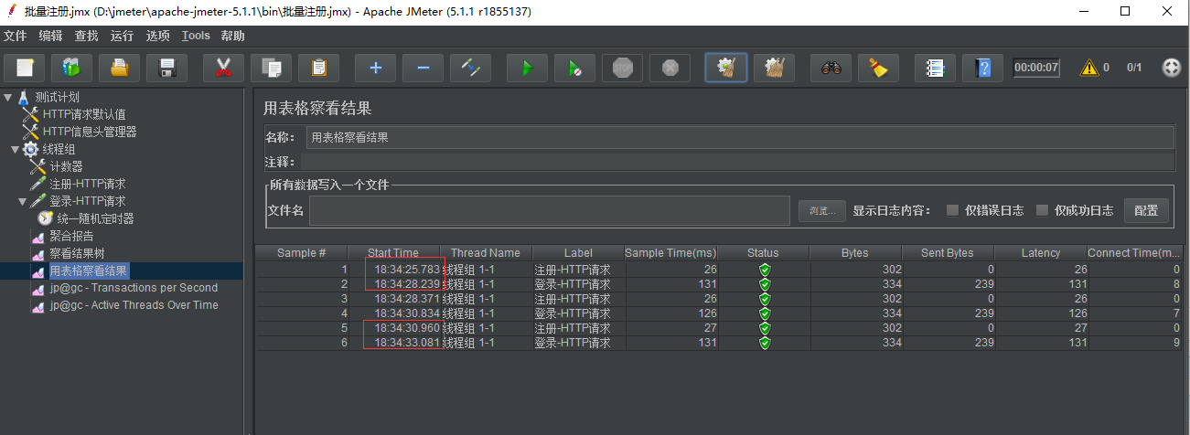The height and width of the screenshot is (435, 1190).
Task: Click the 配置 button
Action: [x=1146, y=210]
